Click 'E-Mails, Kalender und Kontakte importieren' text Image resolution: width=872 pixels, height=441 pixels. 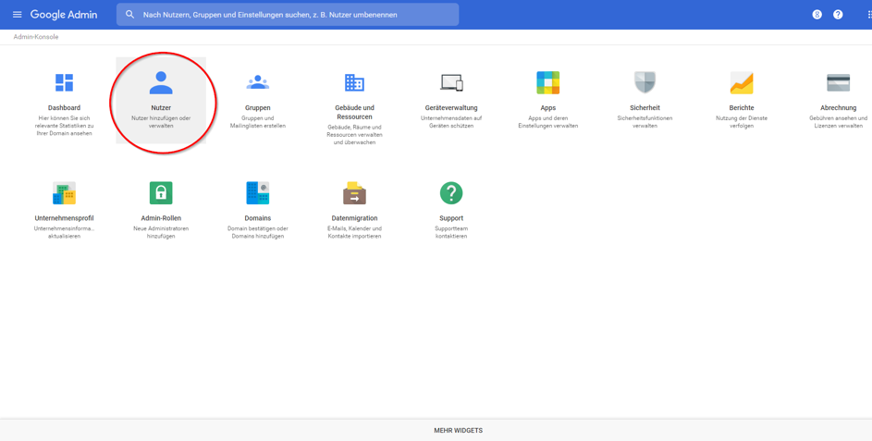(x=354, y=232)
